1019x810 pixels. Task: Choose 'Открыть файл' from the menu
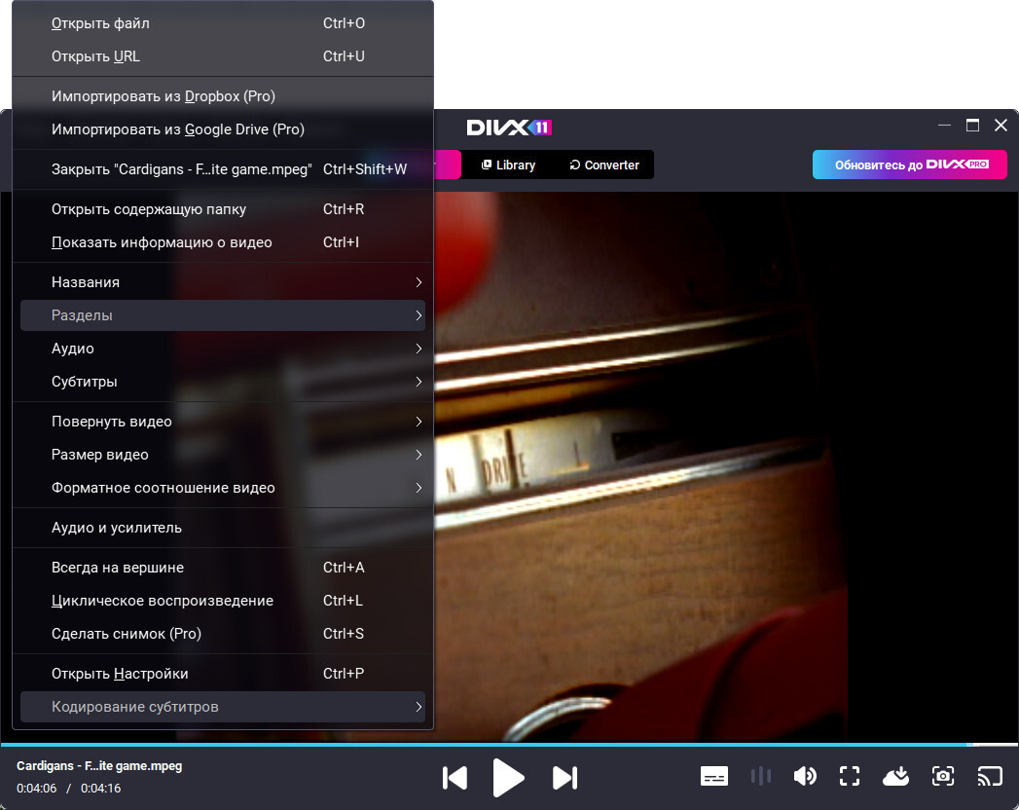(223, 23)
